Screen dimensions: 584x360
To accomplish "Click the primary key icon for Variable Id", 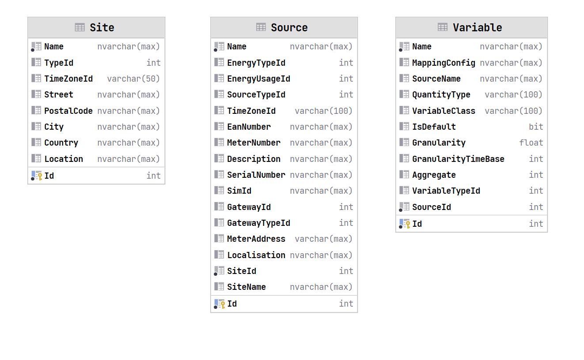I will [x=405, y=224].
